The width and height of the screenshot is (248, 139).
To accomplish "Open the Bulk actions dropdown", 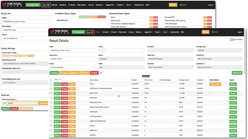I will [58, 80].
